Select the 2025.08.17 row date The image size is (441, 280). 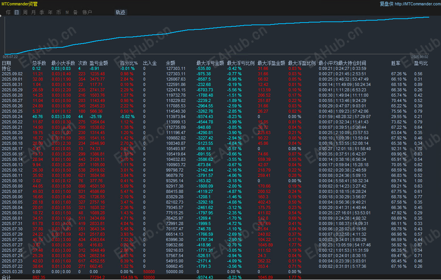pos(12,149)
